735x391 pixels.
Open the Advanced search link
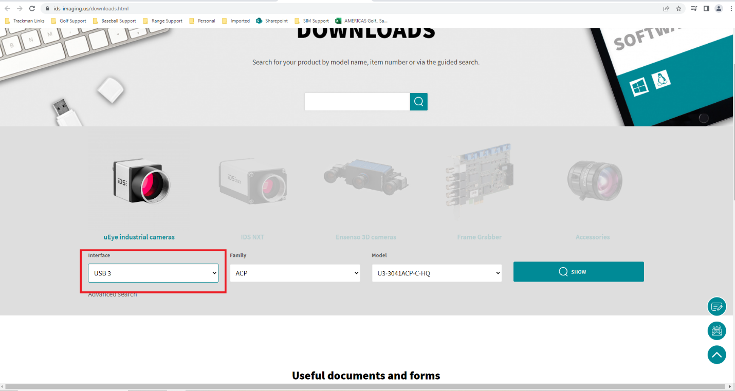(113, 293)
